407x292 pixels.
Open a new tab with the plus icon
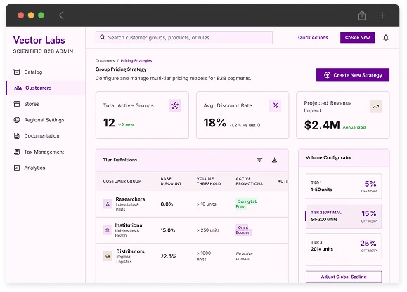(382, 15)
